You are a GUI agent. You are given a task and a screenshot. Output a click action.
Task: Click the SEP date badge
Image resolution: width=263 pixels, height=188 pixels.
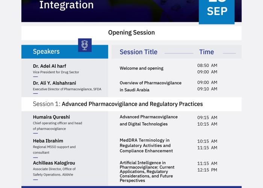(216, 11)
